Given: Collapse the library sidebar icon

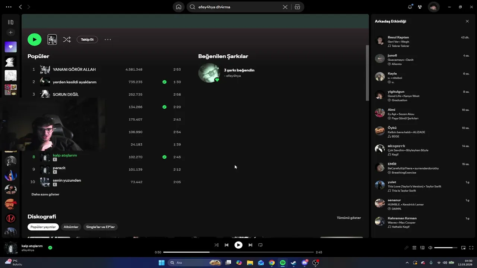Looking at the screenshot, I should coord(10,22).
